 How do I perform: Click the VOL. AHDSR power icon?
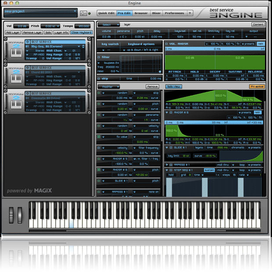point(167,44)
